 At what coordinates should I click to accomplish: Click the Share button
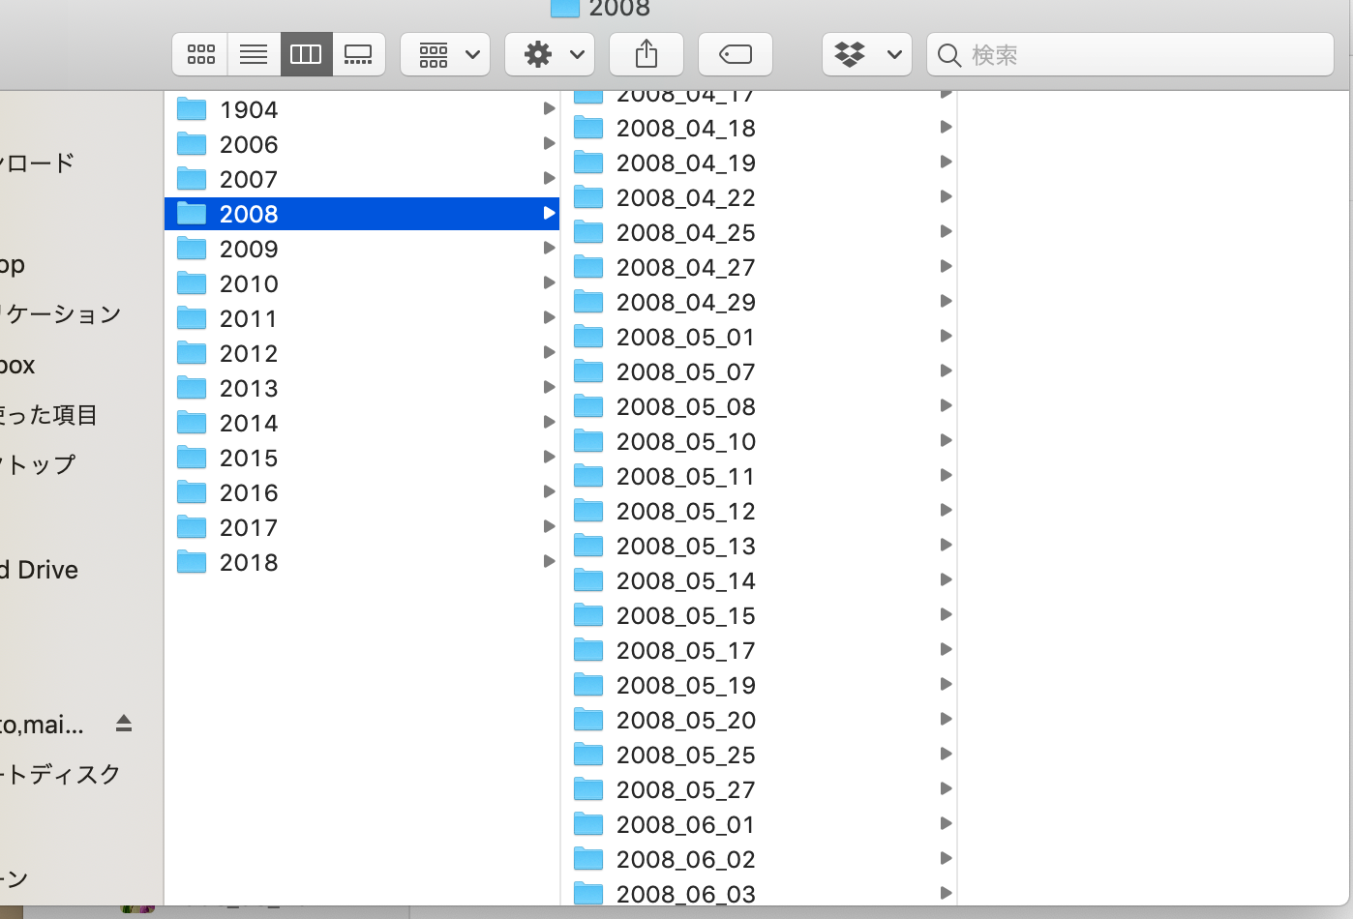(x=646, y=54)
